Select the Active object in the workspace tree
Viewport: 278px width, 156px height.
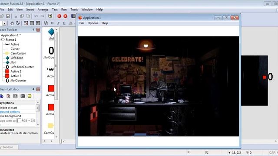[x=15, y=44]
